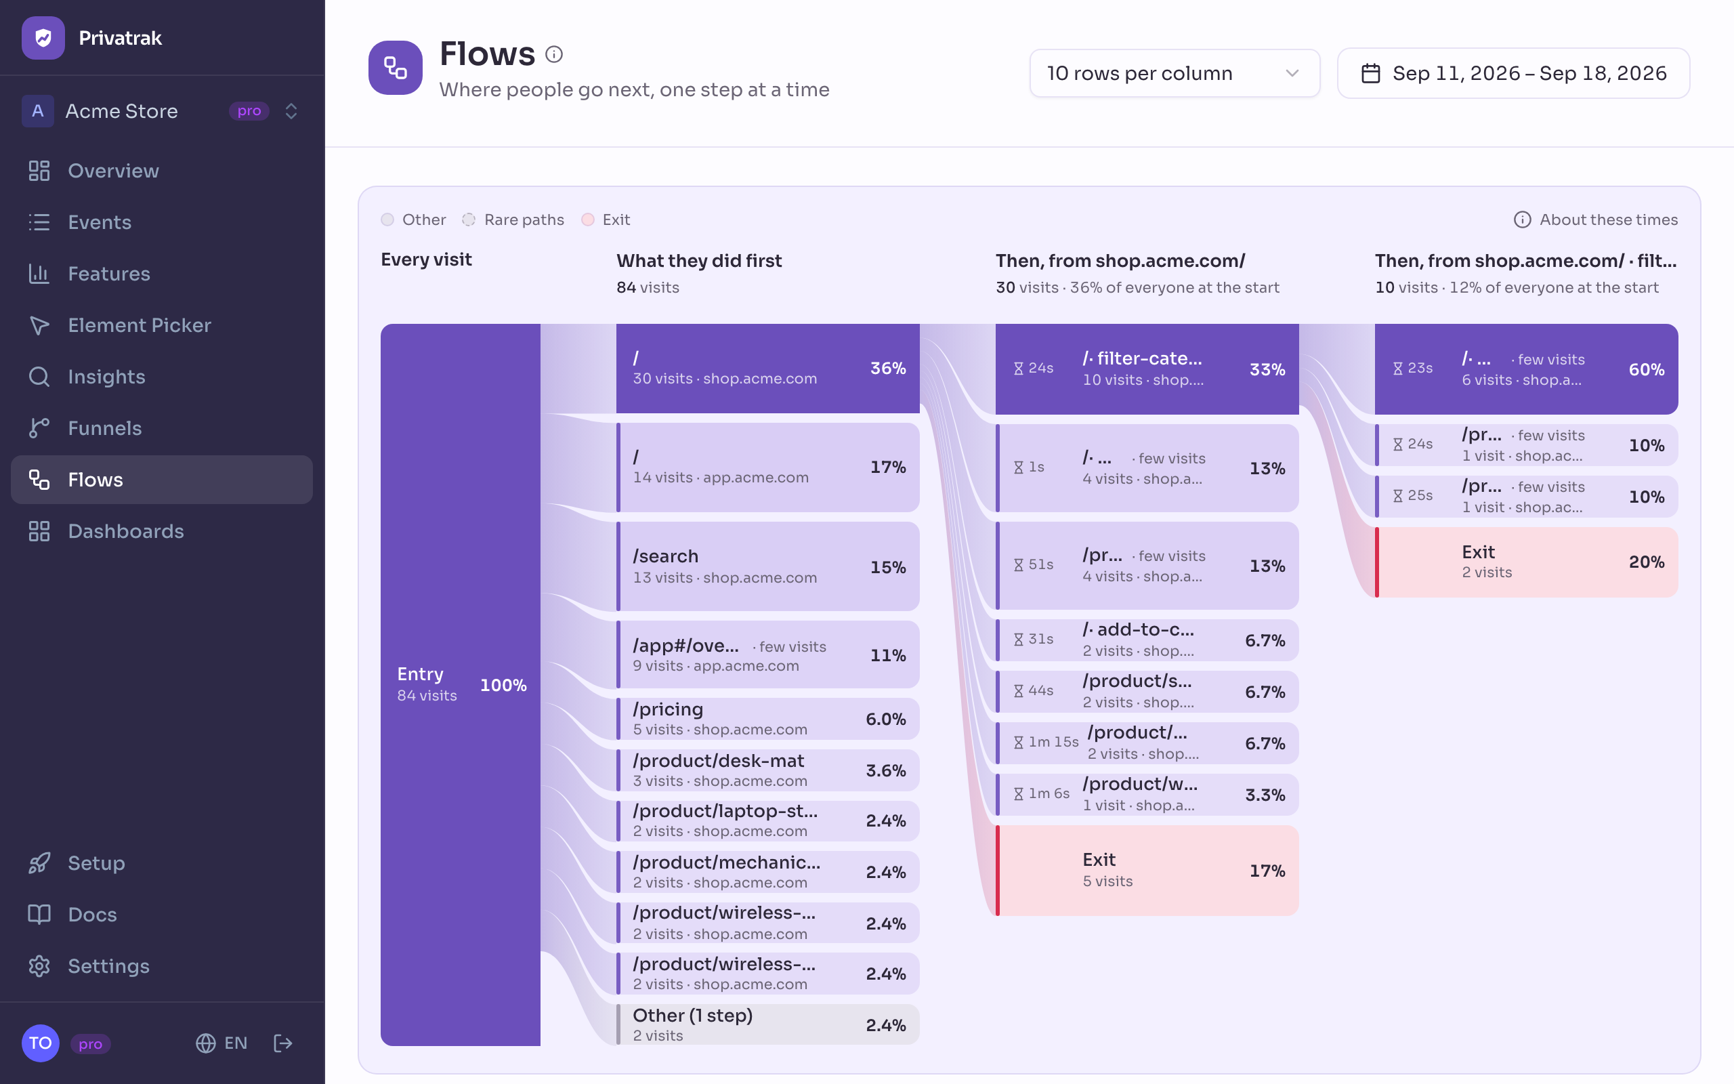
Task: Click the Other legend swatch
Action: [x=387, y=220]
